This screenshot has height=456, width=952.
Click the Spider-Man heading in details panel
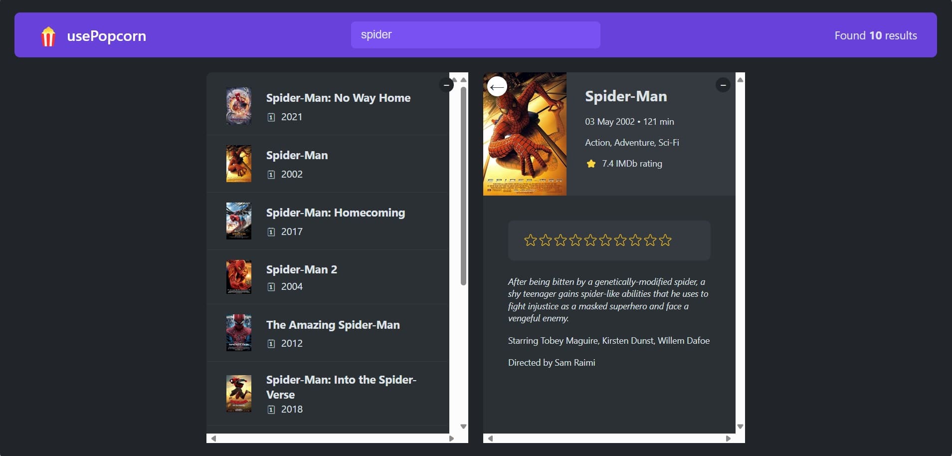click(626, 96)
